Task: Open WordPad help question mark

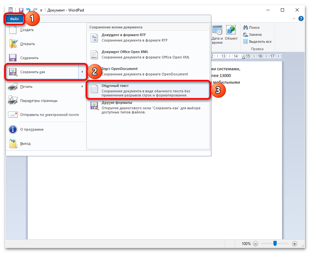Action: [301, 19]
